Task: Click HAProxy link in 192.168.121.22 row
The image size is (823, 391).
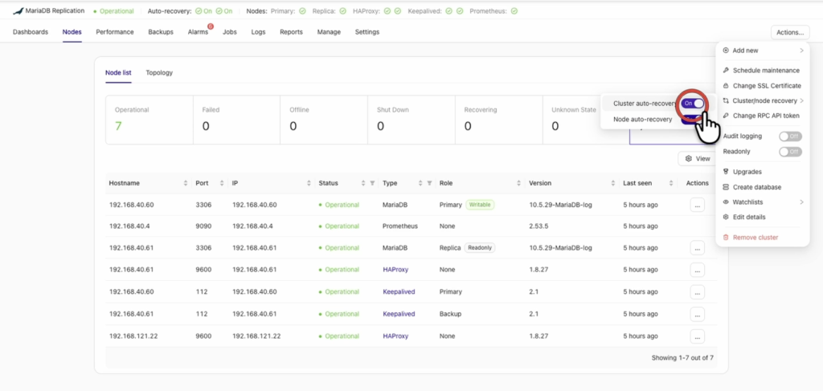Action: 395,336
